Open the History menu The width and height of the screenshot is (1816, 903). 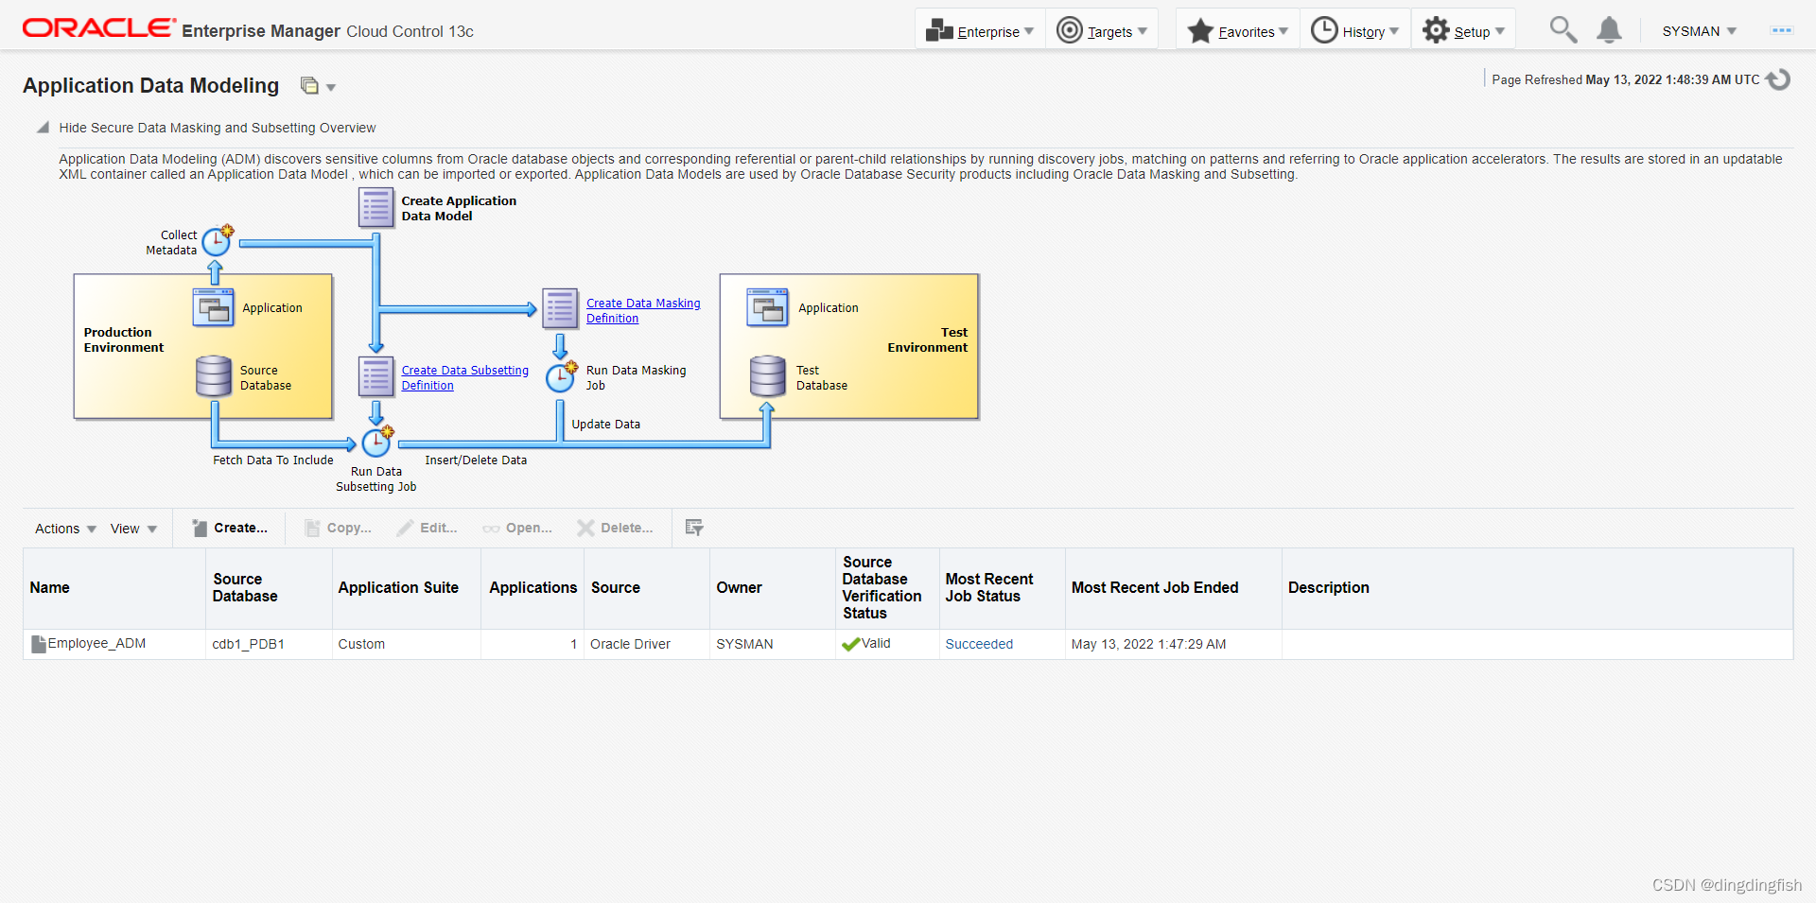pos(1354,31)
